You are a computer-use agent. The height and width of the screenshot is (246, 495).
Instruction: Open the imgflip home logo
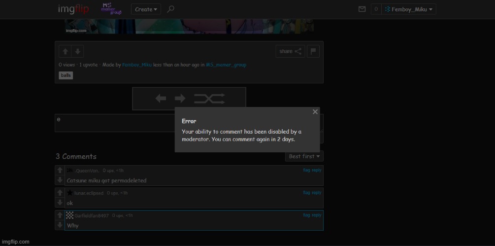(73, 9)
